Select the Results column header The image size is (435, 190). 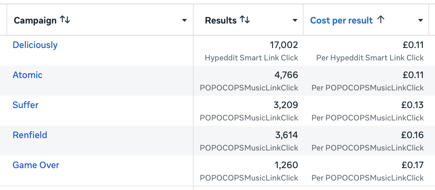point(221,20)
